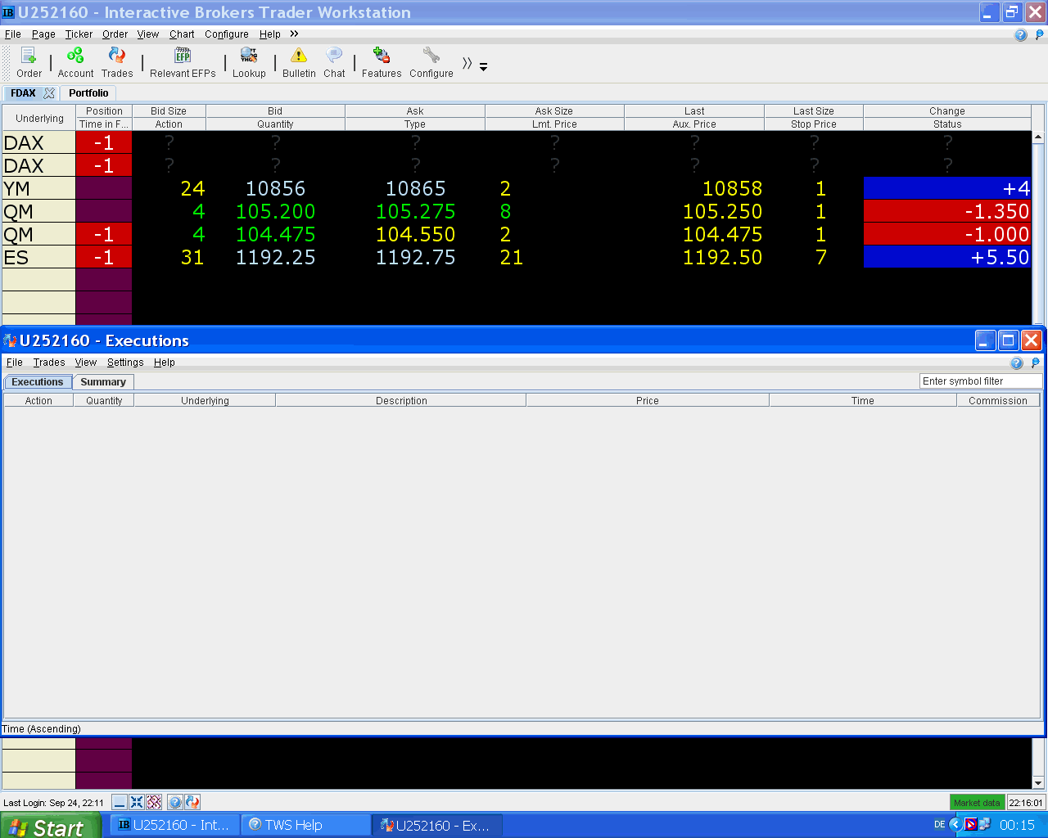Sort executions by Action column header
Screen dimensions: 1048x838
38,401
